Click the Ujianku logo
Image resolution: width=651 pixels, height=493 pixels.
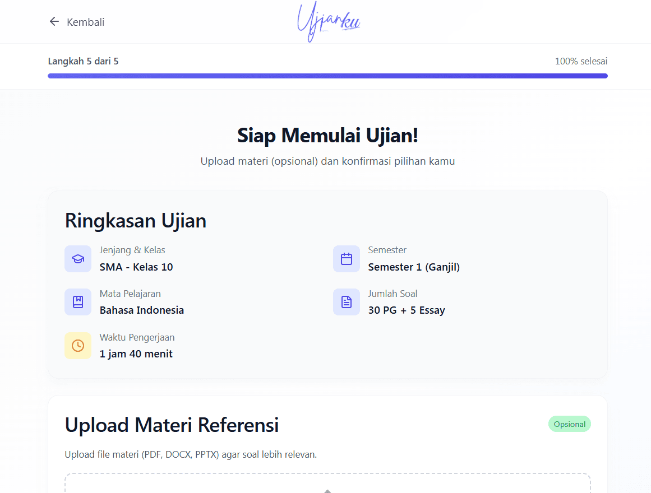click(x=329, y=22)
